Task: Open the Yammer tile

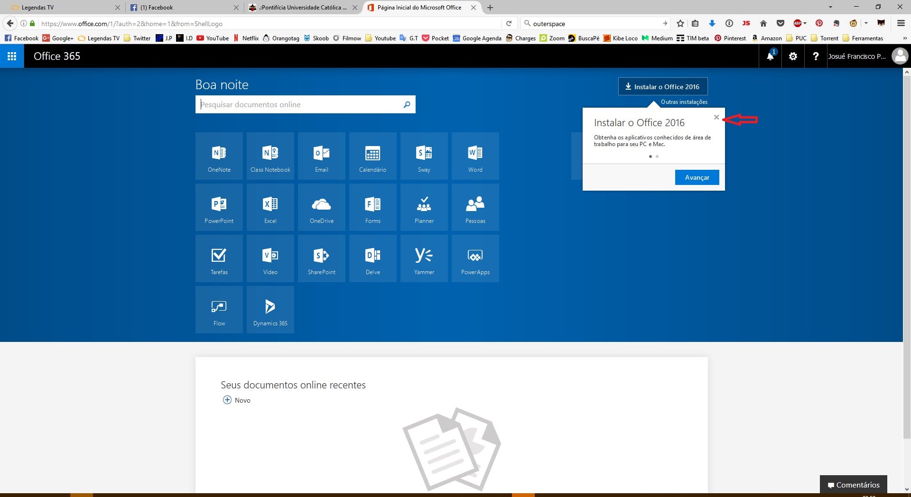Action: click(424, 258)
